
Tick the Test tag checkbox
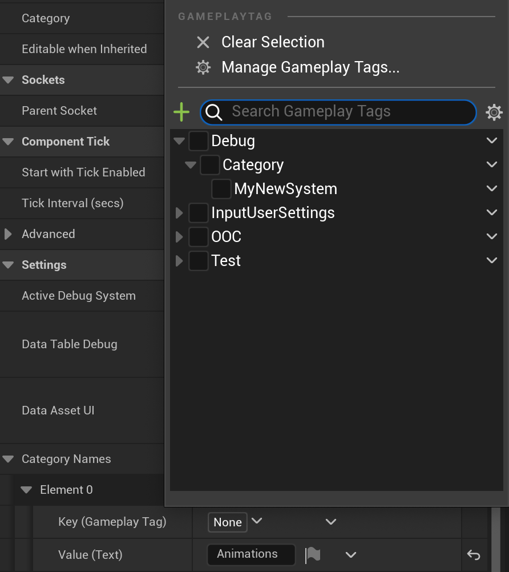pyautogui.click(x=199, y=261)
